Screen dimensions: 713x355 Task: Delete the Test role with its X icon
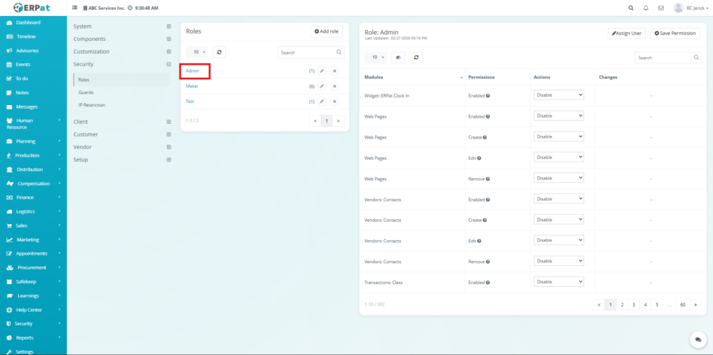coord(334,102)
